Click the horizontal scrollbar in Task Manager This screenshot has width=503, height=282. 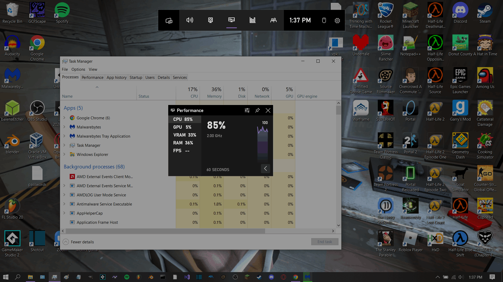point(165,231)
